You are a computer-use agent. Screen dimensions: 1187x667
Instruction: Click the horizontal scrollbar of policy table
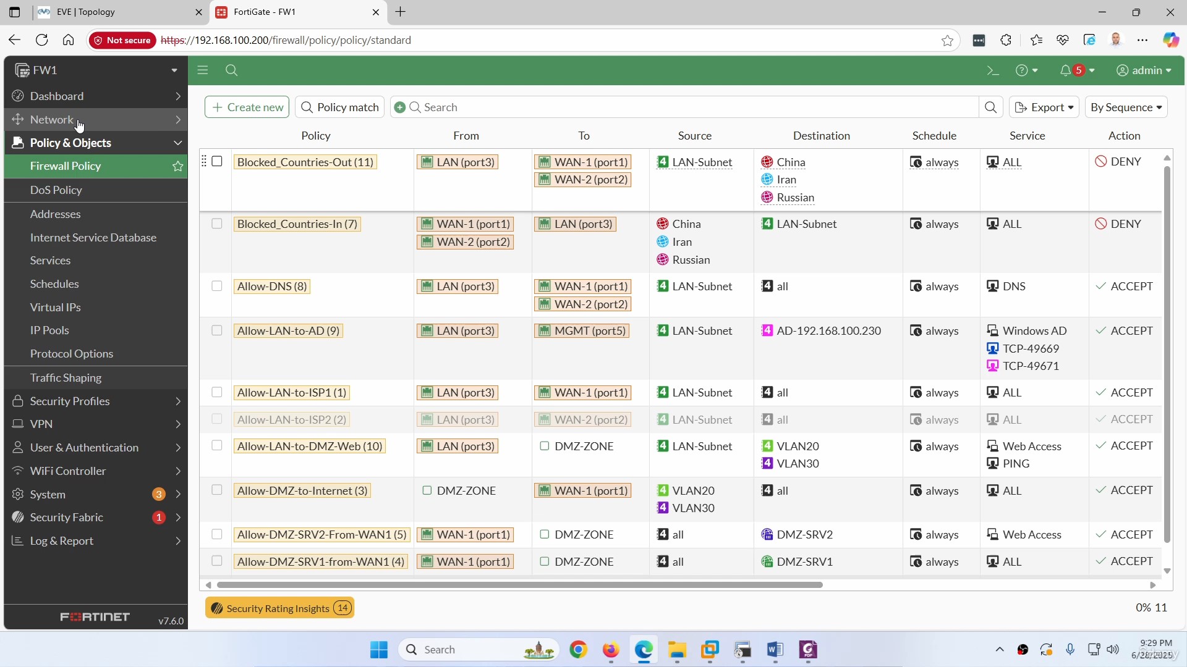[519, 585]
